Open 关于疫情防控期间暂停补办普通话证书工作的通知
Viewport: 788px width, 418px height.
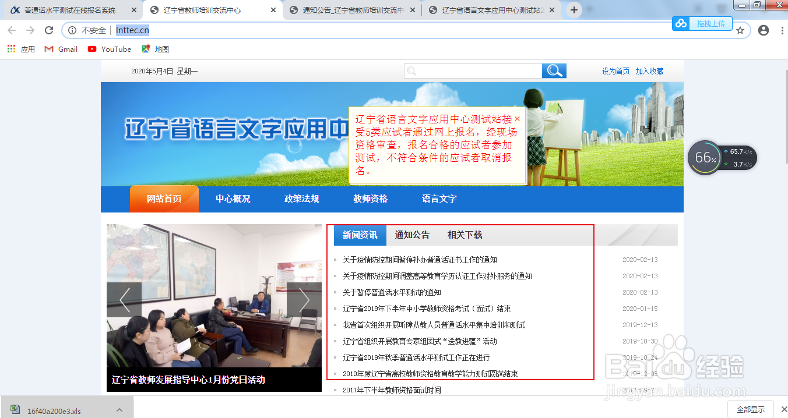pos(420,260)
